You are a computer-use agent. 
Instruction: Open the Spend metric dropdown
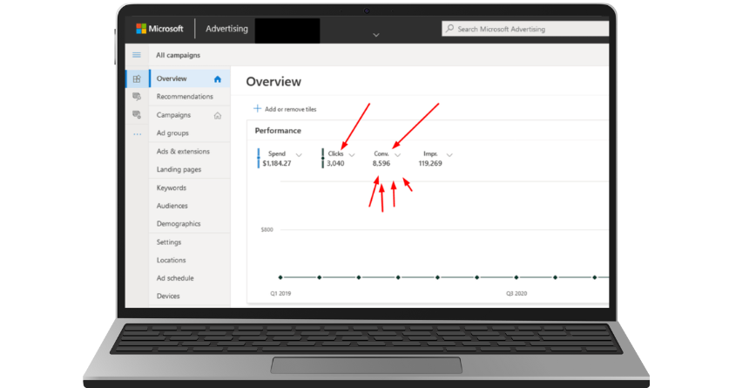(x=299, y=155)
